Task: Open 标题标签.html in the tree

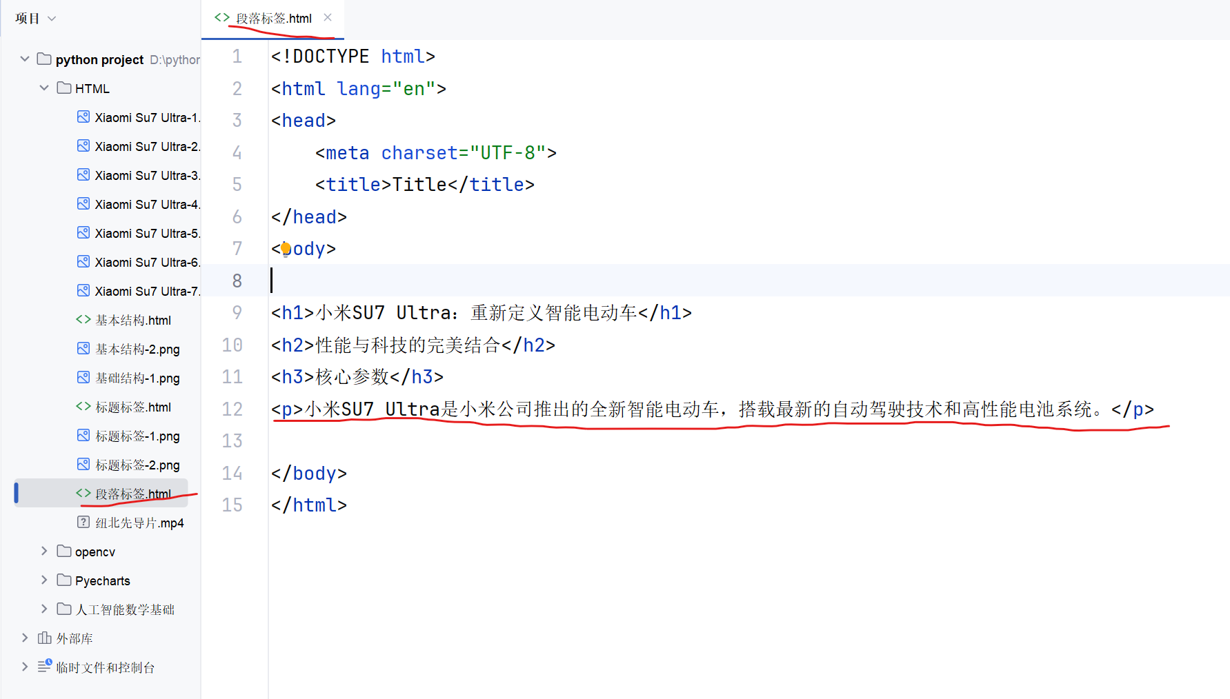Action: [133, 407]
